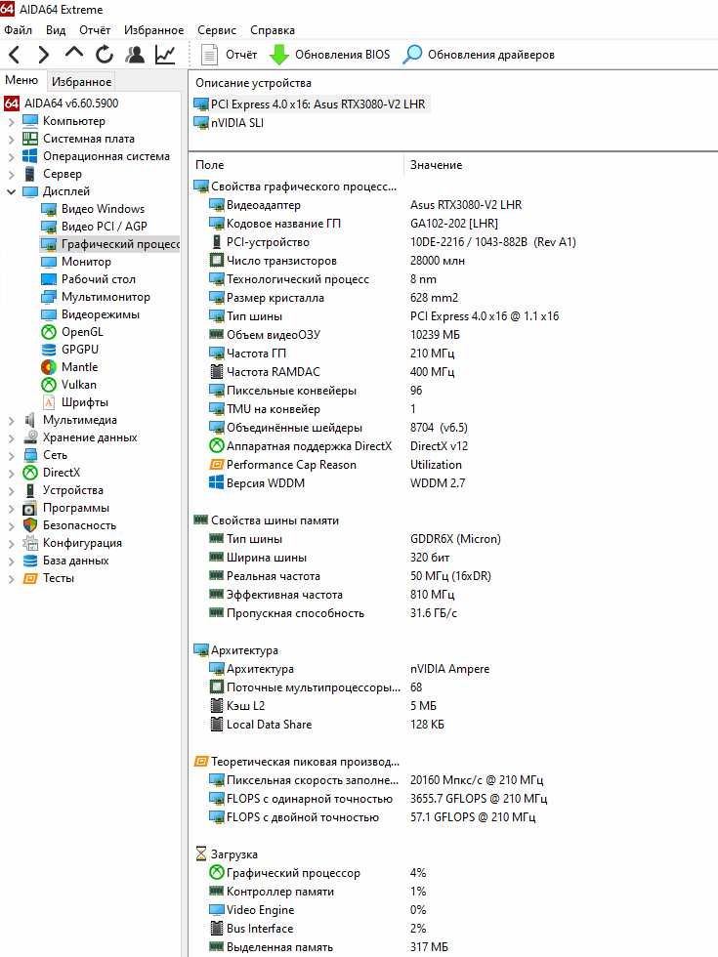Click the База данных database icon
The image size is (718, 957).
tap(30, 561)
